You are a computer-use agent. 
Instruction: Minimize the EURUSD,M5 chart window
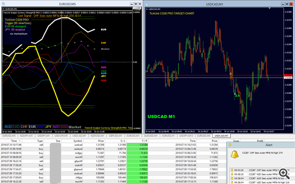click(x=132, y=4)
